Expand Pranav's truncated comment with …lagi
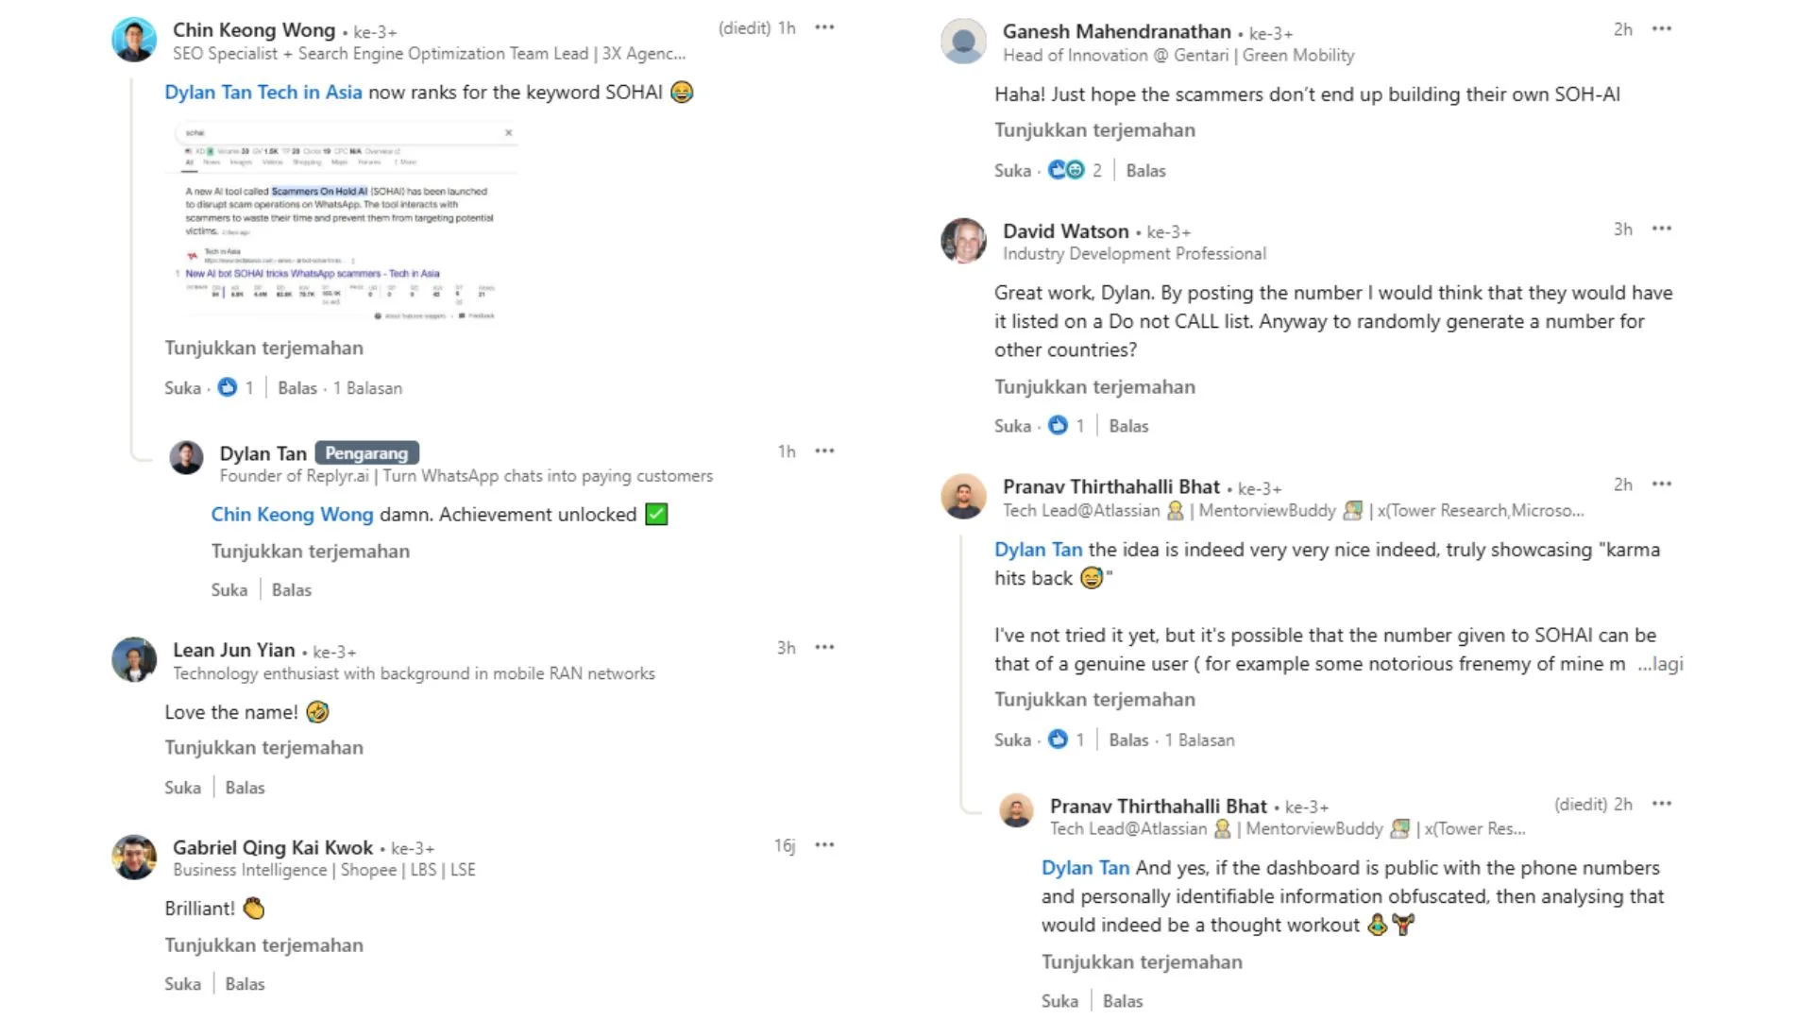Image resolution: width=1813 pixels, height=1020 pixels. tap(1660, 664)
